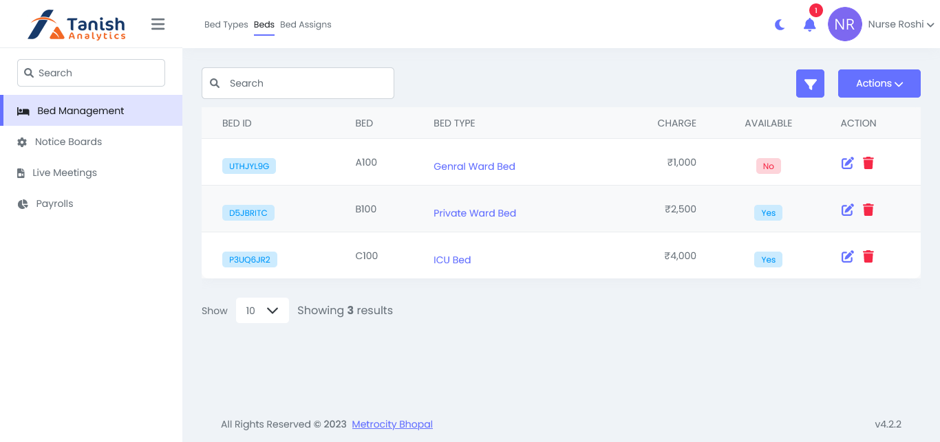Click the Bed Management sidebar icon
This screenshot has width=940, height=442.
24,110
